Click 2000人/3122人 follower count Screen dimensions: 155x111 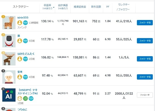point(124,96)
